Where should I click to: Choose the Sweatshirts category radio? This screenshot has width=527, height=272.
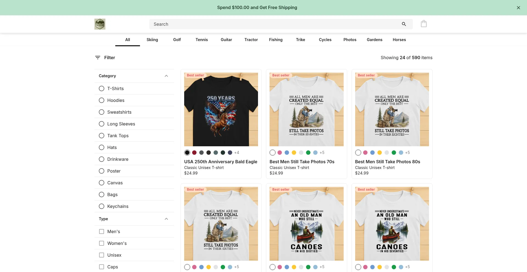pos(102,112)
